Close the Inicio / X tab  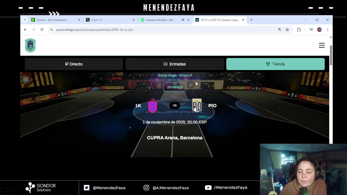(x=134, y=20)
